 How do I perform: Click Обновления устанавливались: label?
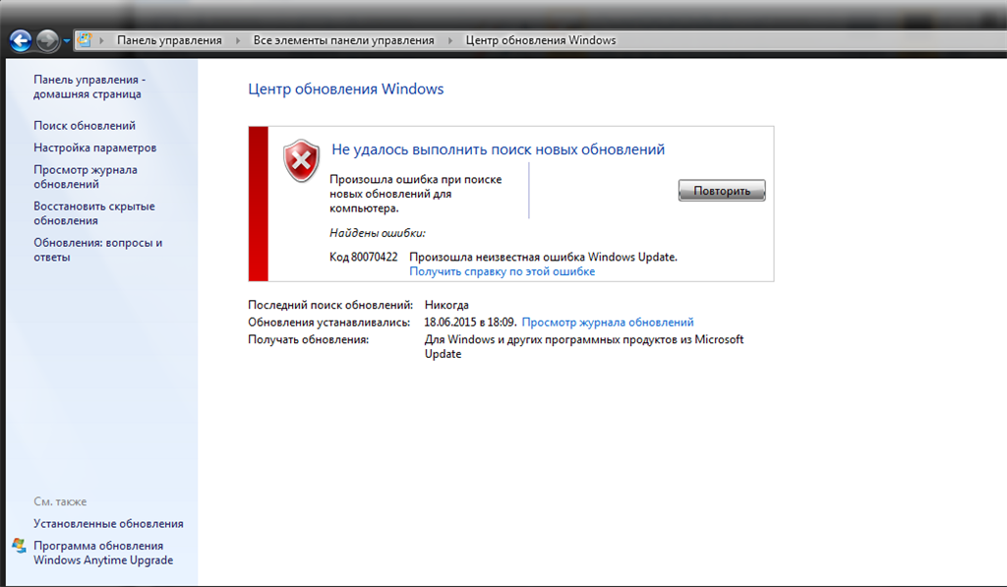[328, 323]
